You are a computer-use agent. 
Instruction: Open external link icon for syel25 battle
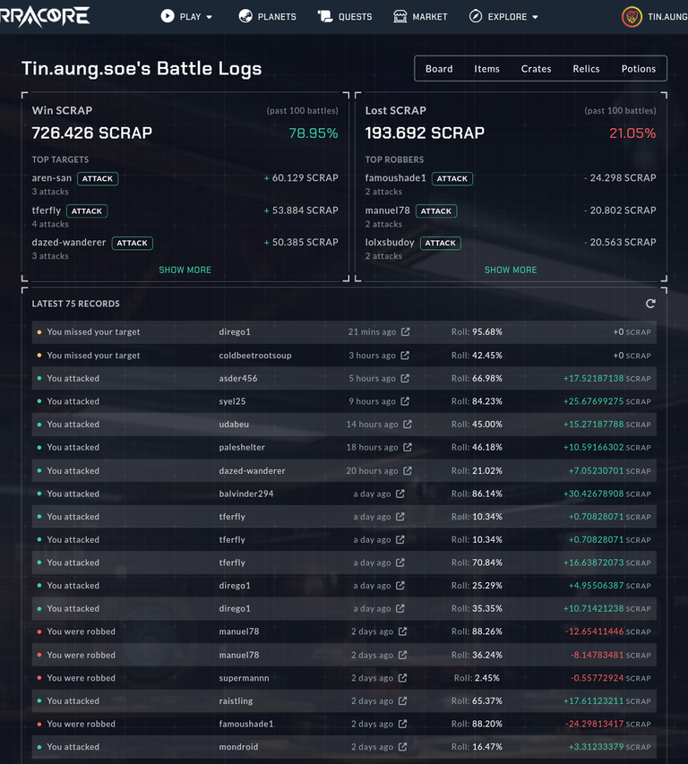pos(405,401)
